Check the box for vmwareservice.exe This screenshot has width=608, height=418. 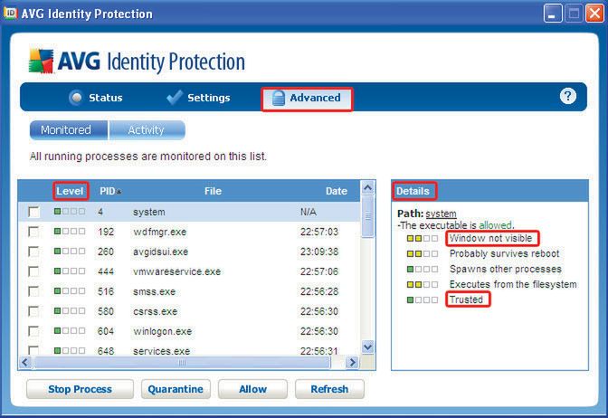(x=33, y=271)
